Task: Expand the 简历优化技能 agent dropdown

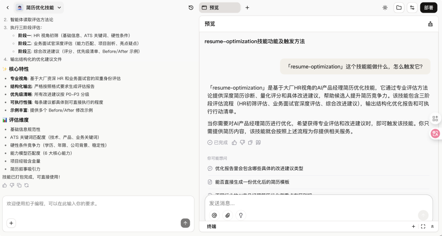Action: coord(59,7)
